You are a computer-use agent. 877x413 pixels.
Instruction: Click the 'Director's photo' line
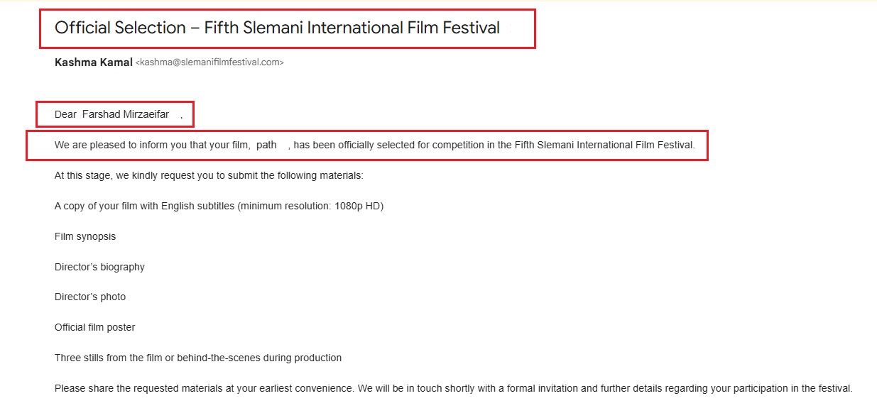[x=90, y=297]
